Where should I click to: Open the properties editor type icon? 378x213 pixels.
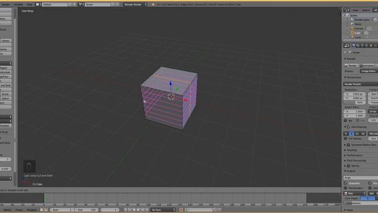click(347, 46)
